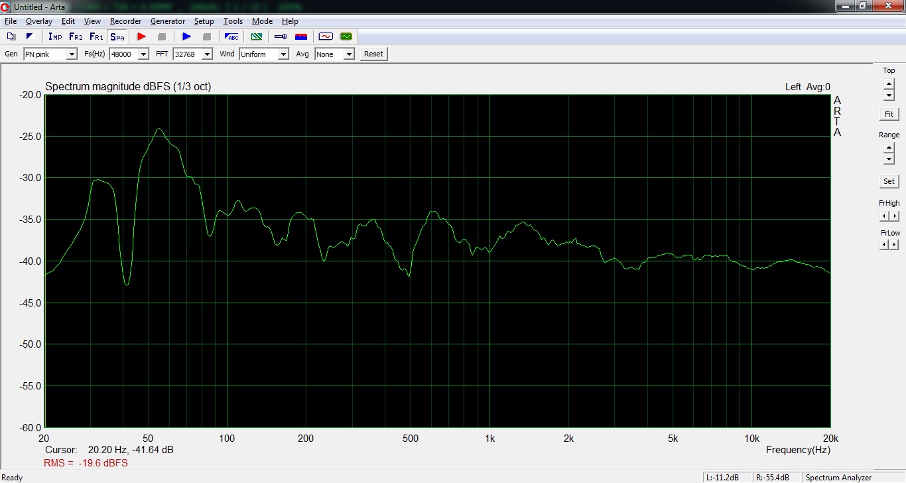Select FR2 dual-channel frequency response mode
The image size is (906, 483).
click(x=76, y=36)
